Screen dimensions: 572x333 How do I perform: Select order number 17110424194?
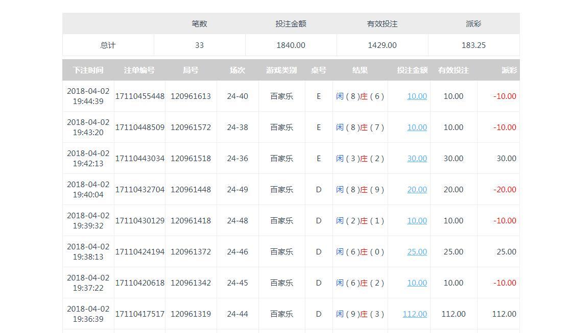[x=140, y=252]
